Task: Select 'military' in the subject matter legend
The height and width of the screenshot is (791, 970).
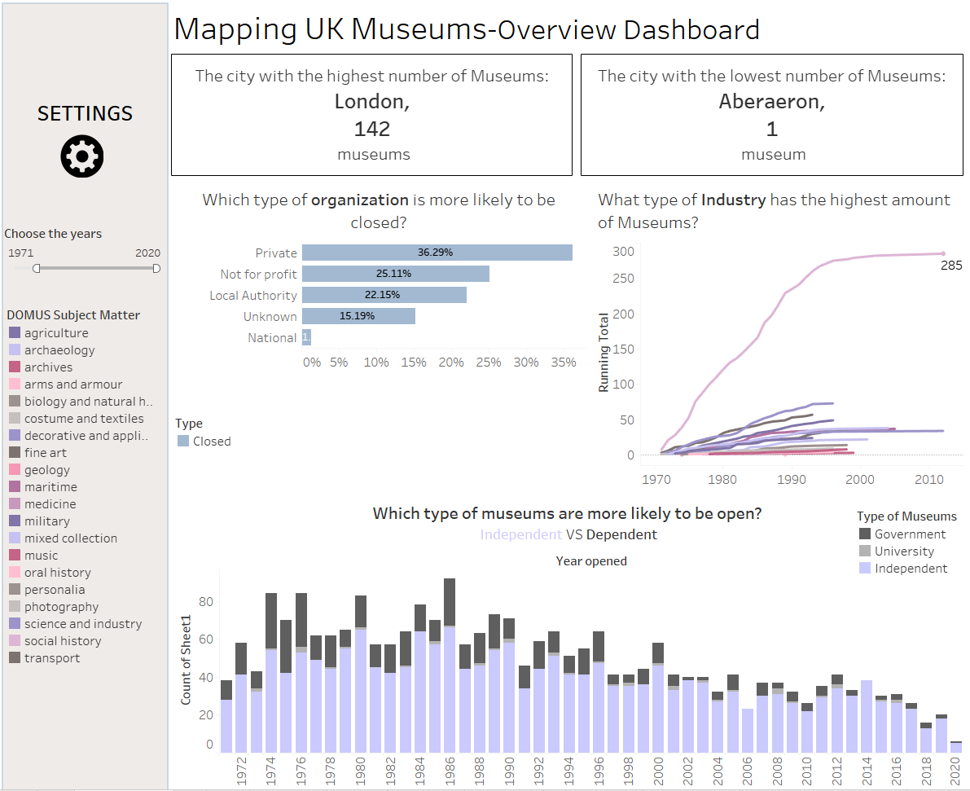Action: (x=47, y=521)
